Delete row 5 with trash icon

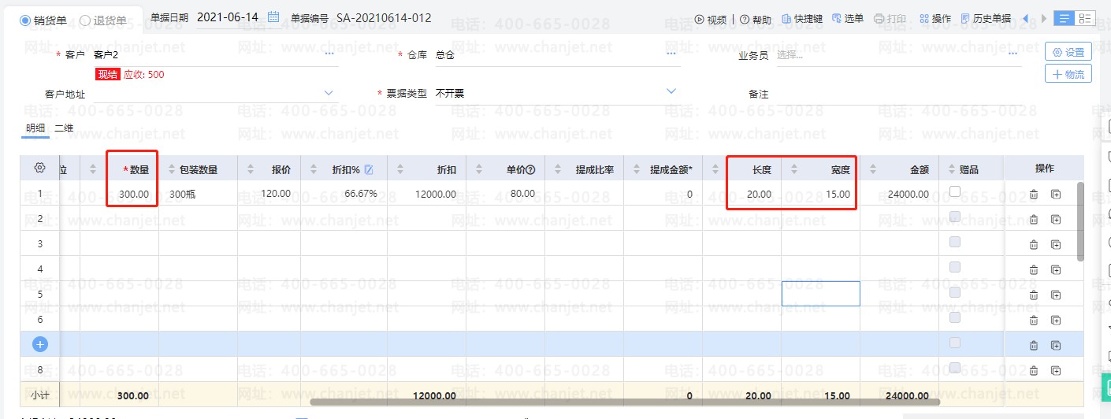tap(1034, 295)
